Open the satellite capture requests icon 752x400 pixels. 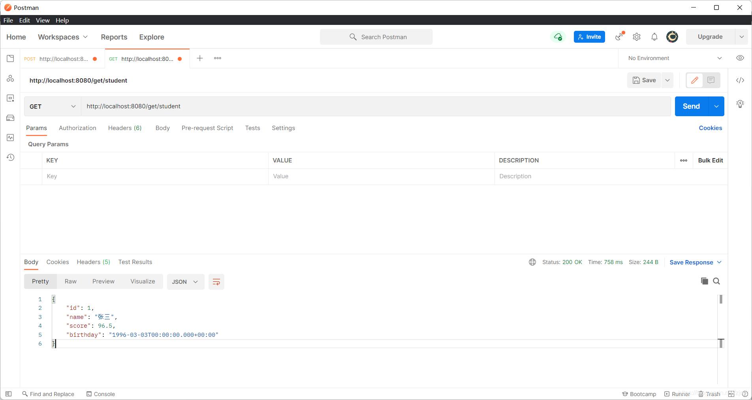point(620,37)
